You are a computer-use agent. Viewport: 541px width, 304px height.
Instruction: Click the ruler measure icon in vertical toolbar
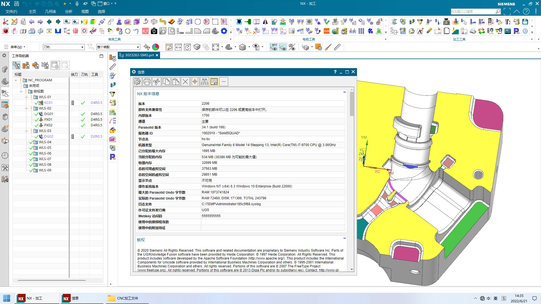coord(113,67)
